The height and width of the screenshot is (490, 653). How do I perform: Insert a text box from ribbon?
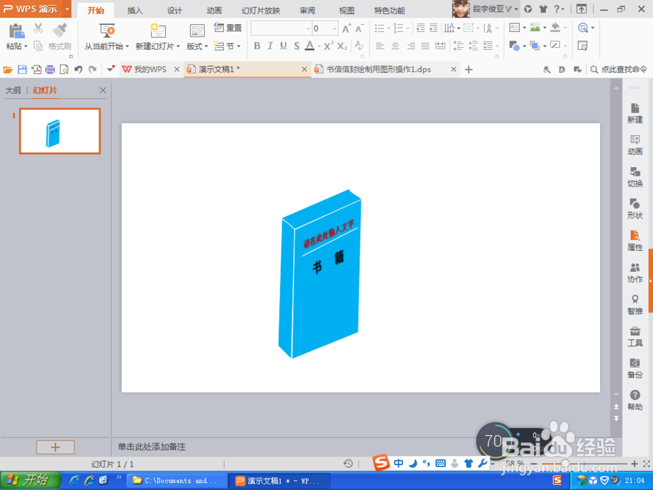pyautogui.click(x=515, y=28)
